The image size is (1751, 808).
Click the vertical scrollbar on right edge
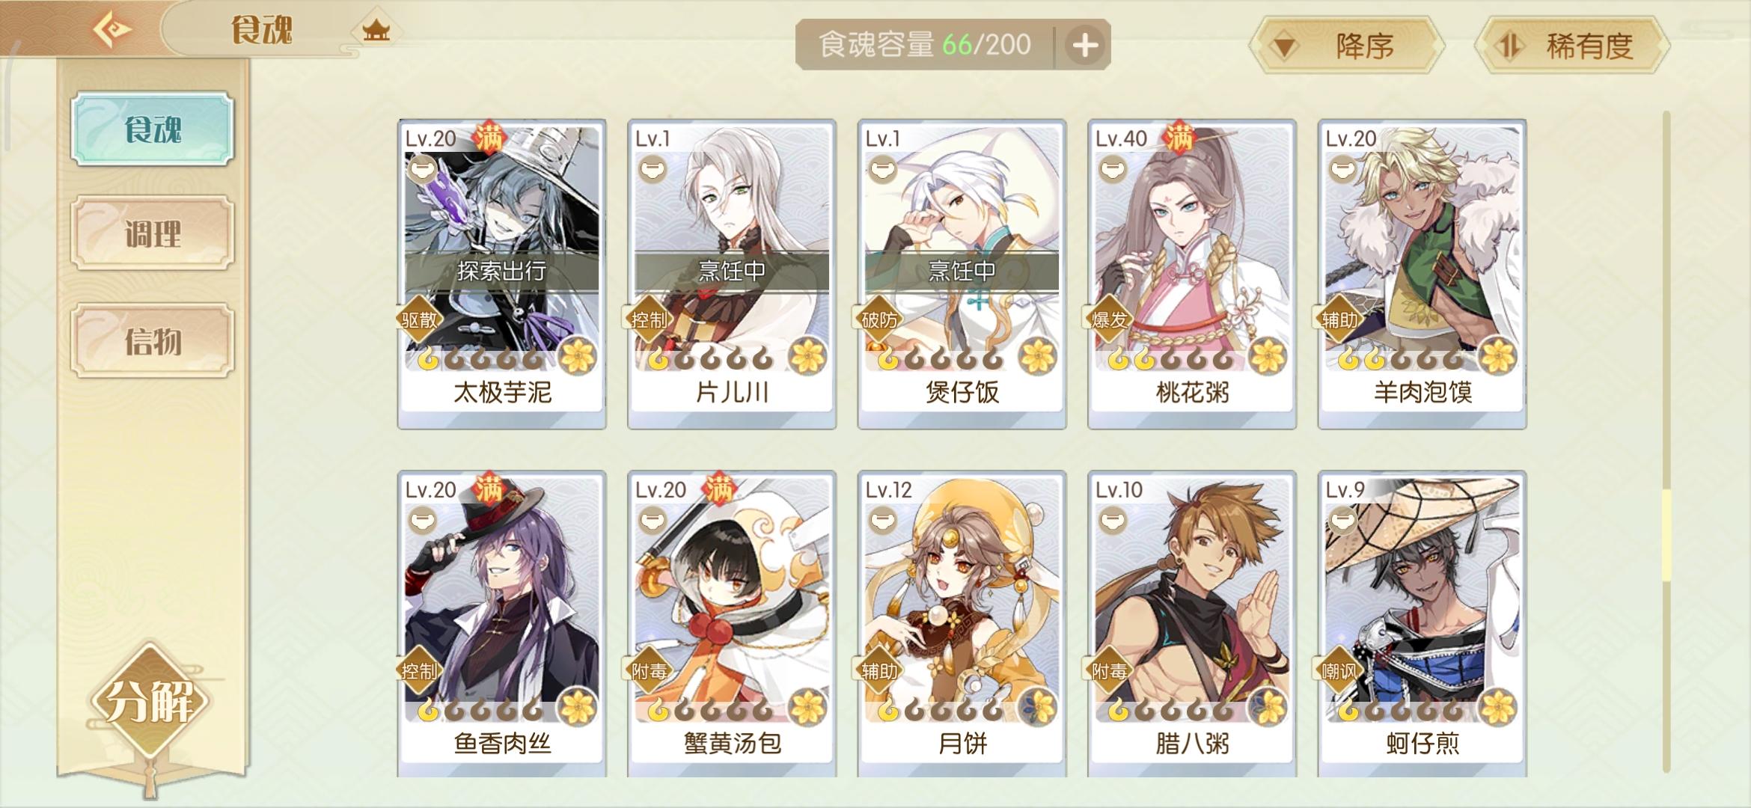pyautogui.click(x=1666, y=441)
